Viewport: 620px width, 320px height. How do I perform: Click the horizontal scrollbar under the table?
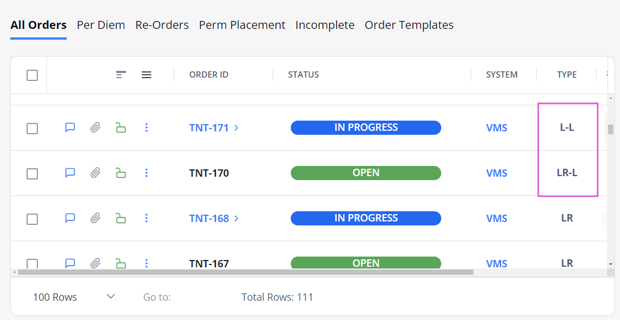[246, 272]
